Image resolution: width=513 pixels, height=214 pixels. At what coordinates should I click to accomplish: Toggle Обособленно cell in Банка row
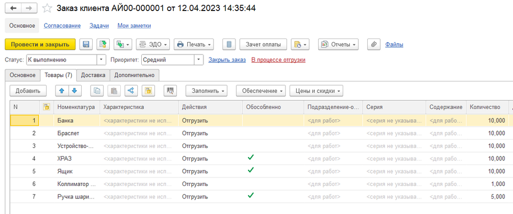click(x=273, y=120)
